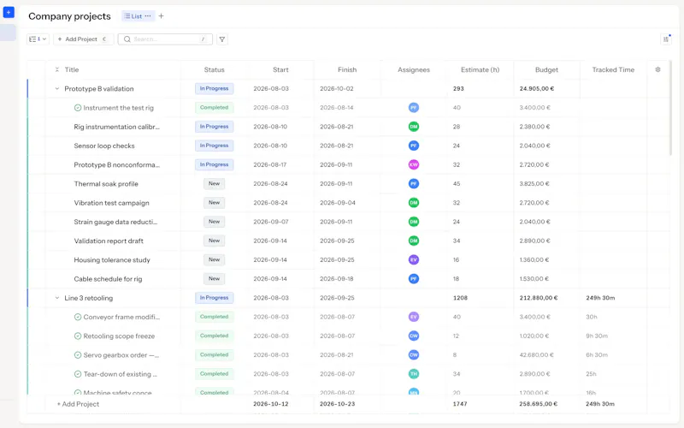Click total budget 258.695,00 € in footer

click(x=539, y=404)
